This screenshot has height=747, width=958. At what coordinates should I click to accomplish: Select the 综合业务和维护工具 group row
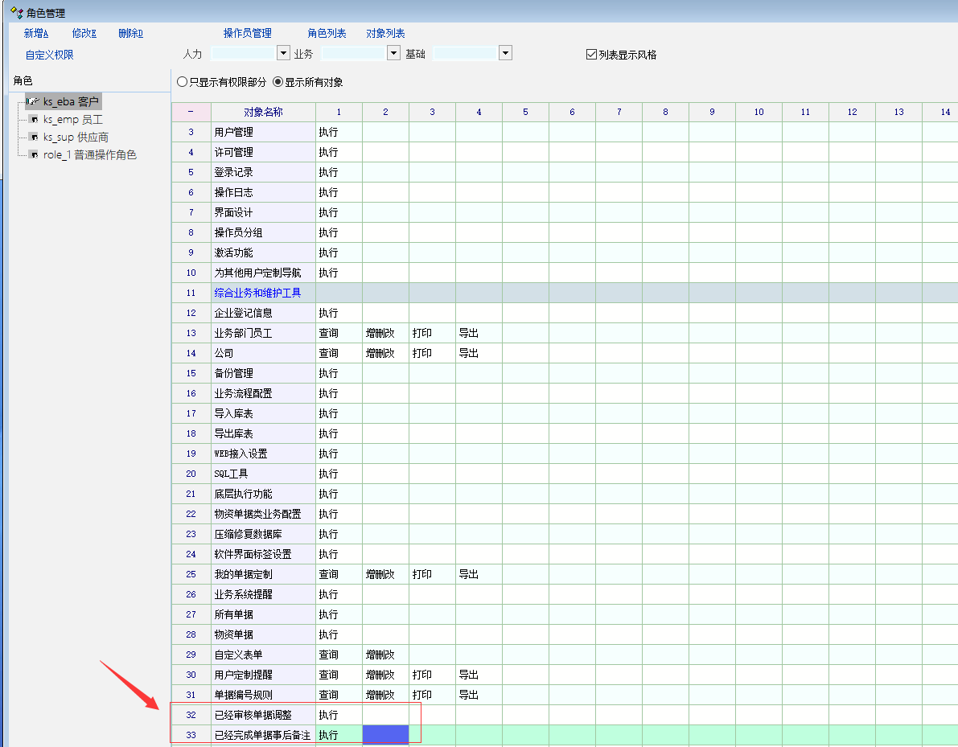pos(257,293)
